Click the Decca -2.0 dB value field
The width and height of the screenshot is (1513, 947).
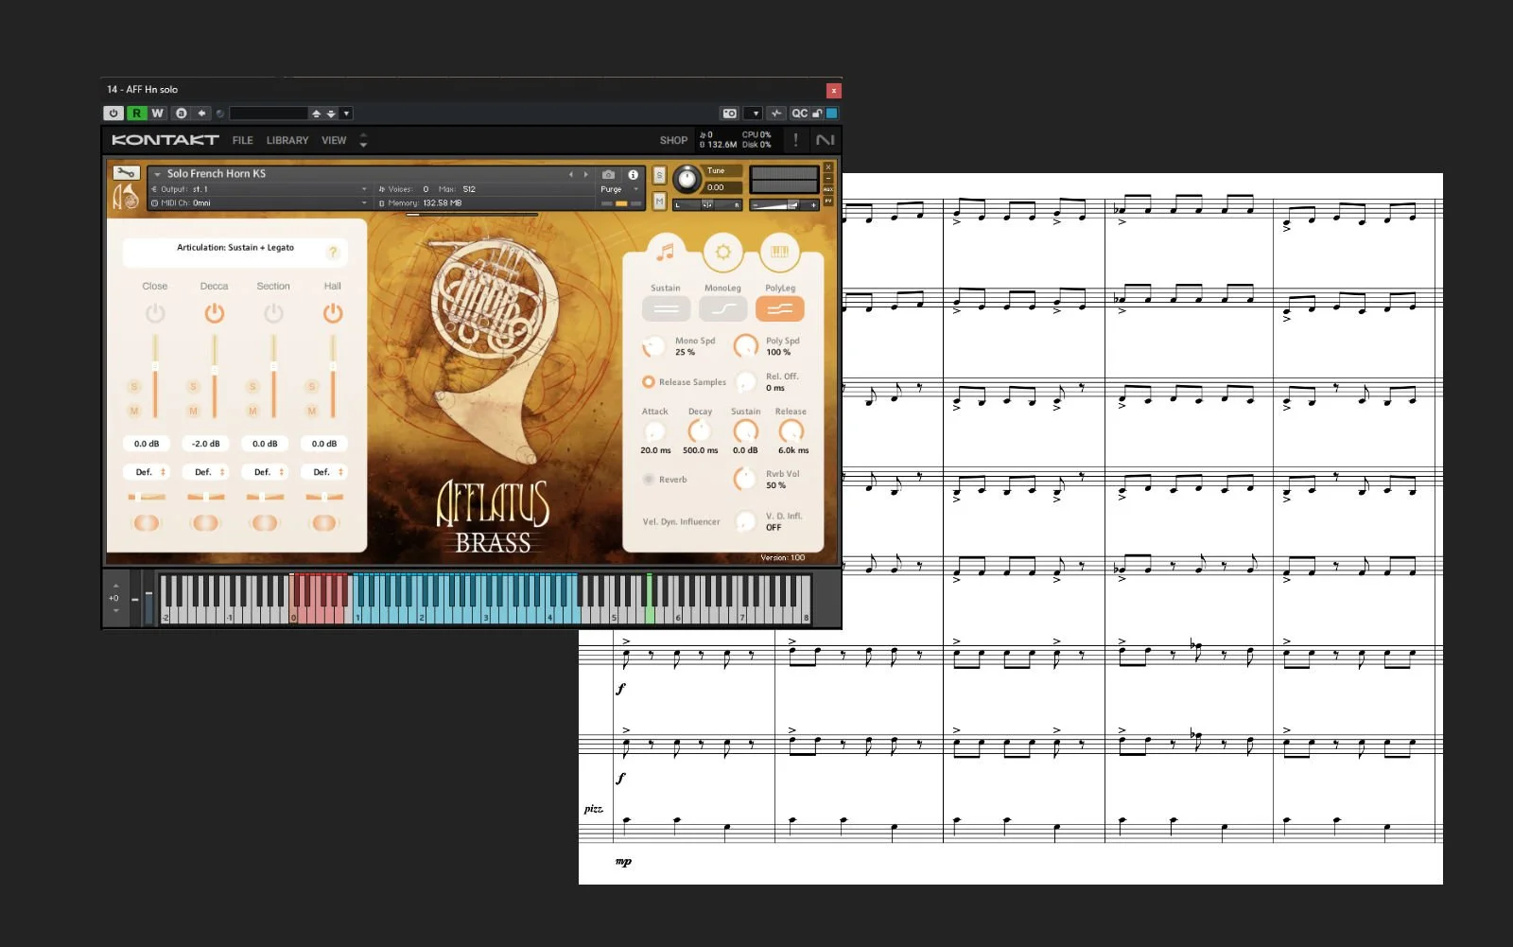(205, 444)
